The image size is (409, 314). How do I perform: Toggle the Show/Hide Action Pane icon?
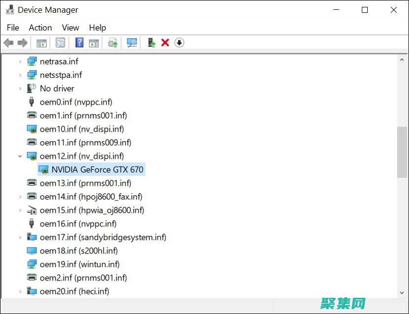(x=93, y=43)
